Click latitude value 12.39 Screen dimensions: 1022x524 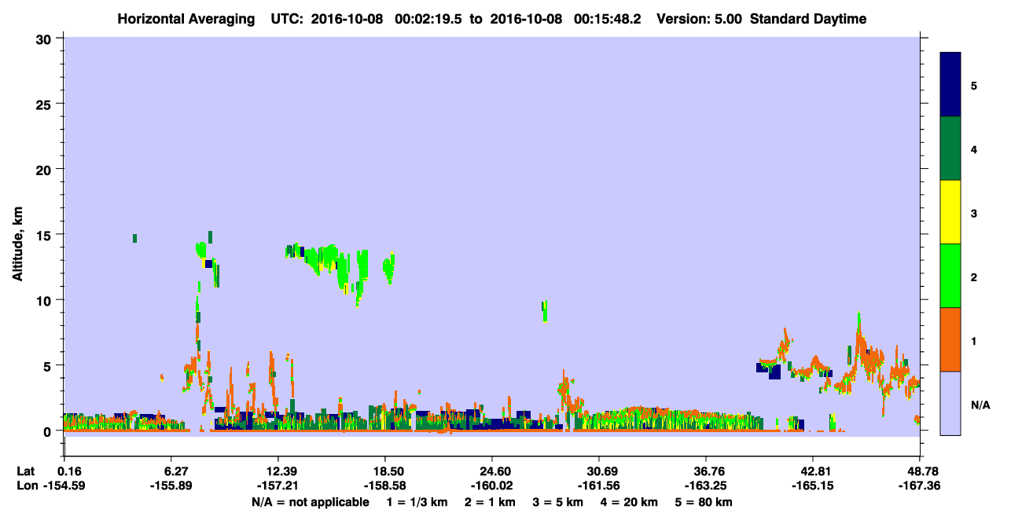coord(278,471)
